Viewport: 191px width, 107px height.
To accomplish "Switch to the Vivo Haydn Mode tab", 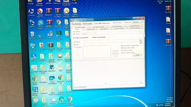I will point(98,26).
